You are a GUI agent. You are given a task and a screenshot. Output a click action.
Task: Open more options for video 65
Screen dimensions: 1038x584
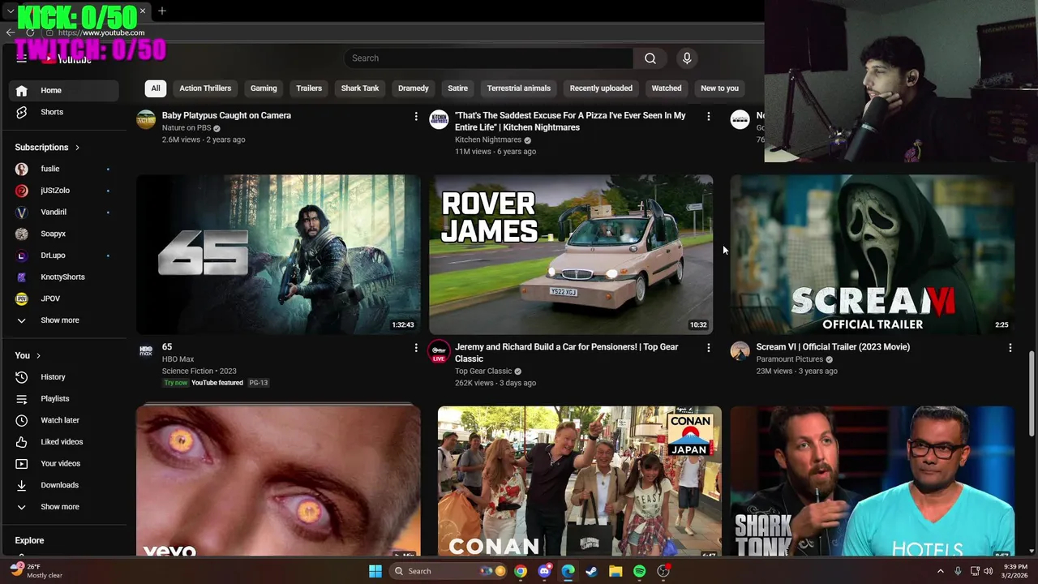coord(416,348)
